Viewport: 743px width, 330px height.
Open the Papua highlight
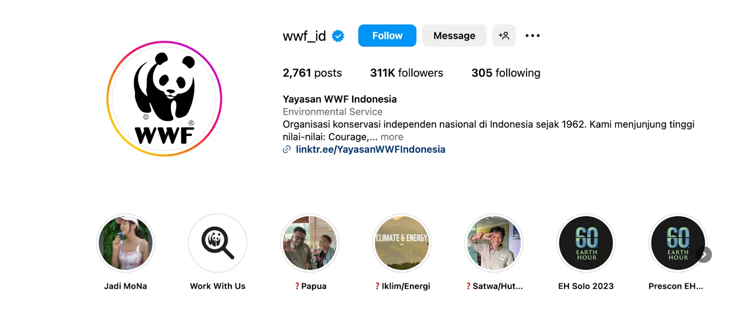point(310,243)
